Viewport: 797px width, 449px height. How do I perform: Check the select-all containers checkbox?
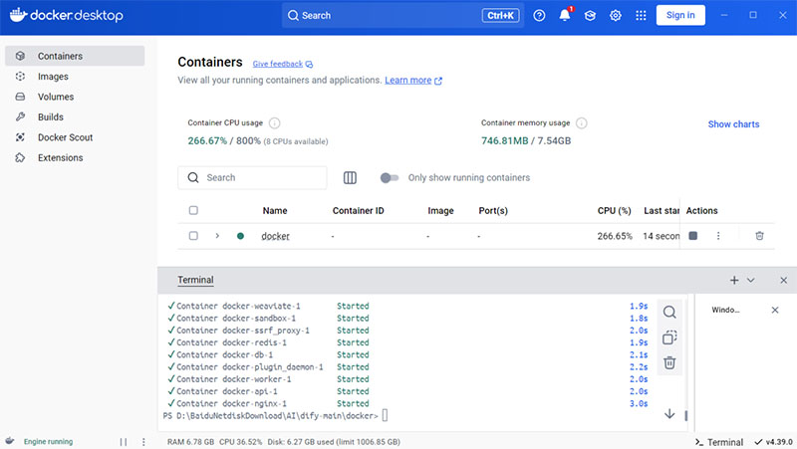click(x=193, y=210)
